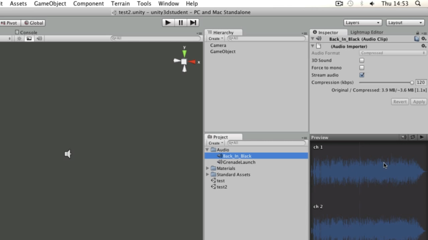Viewport: 428px width, 240px height.
Task: Toggle auto-play speaker icon in Preview
Action: [x=403, y=137]
